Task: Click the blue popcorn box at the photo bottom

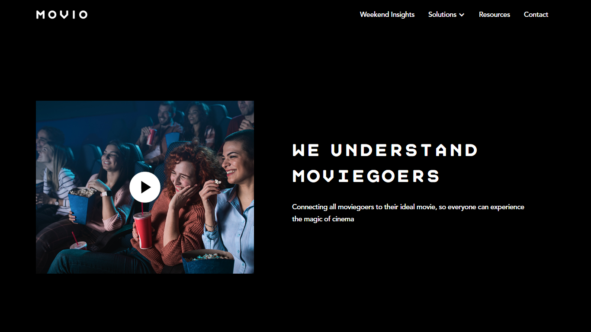Action: [x=209, y=262]
